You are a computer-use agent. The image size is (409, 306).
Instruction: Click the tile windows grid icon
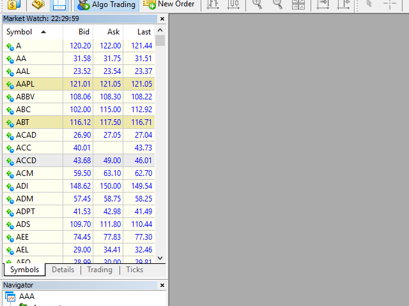(x=298, y=4)
